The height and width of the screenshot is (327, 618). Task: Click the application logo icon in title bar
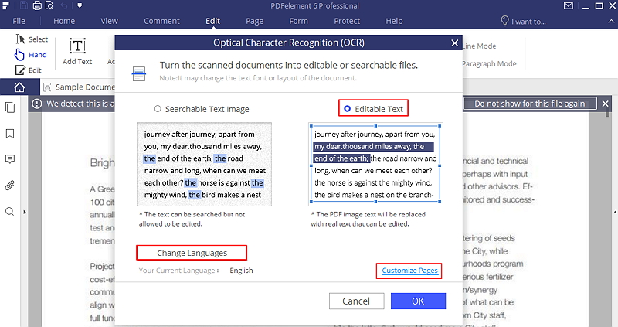tap(6, 5)
